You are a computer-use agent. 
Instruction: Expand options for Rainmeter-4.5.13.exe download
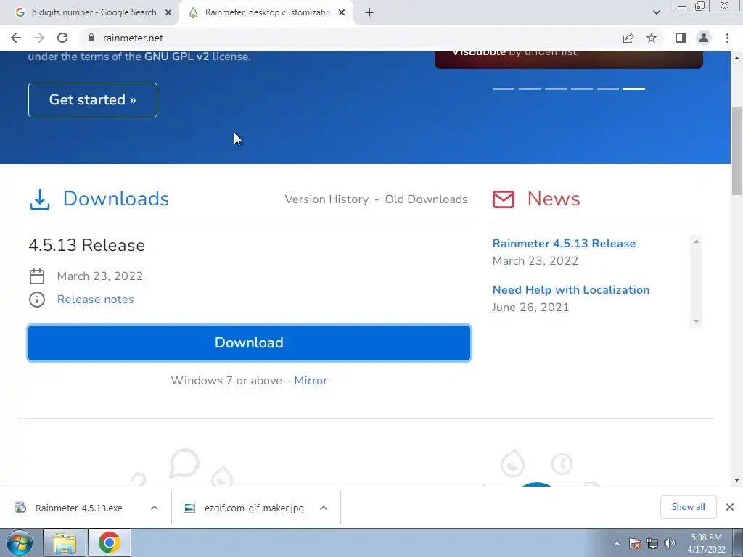(155, 508)
